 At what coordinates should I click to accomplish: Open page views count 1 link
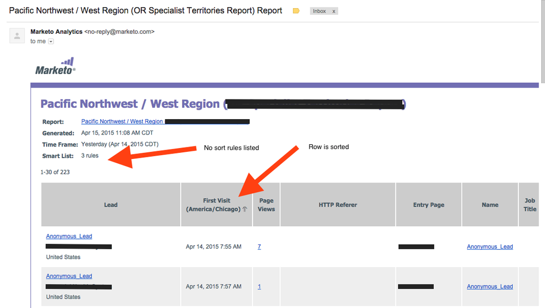[x=259, y=286]
